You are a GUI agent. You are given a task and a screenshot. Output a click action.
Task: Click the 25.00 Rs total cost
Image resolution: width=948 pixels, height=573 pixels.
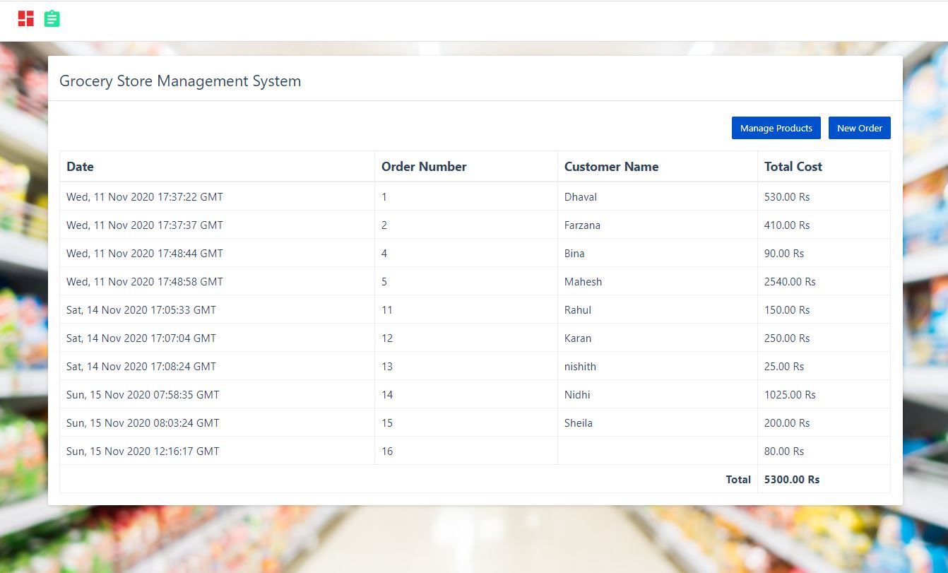point(784,367)
